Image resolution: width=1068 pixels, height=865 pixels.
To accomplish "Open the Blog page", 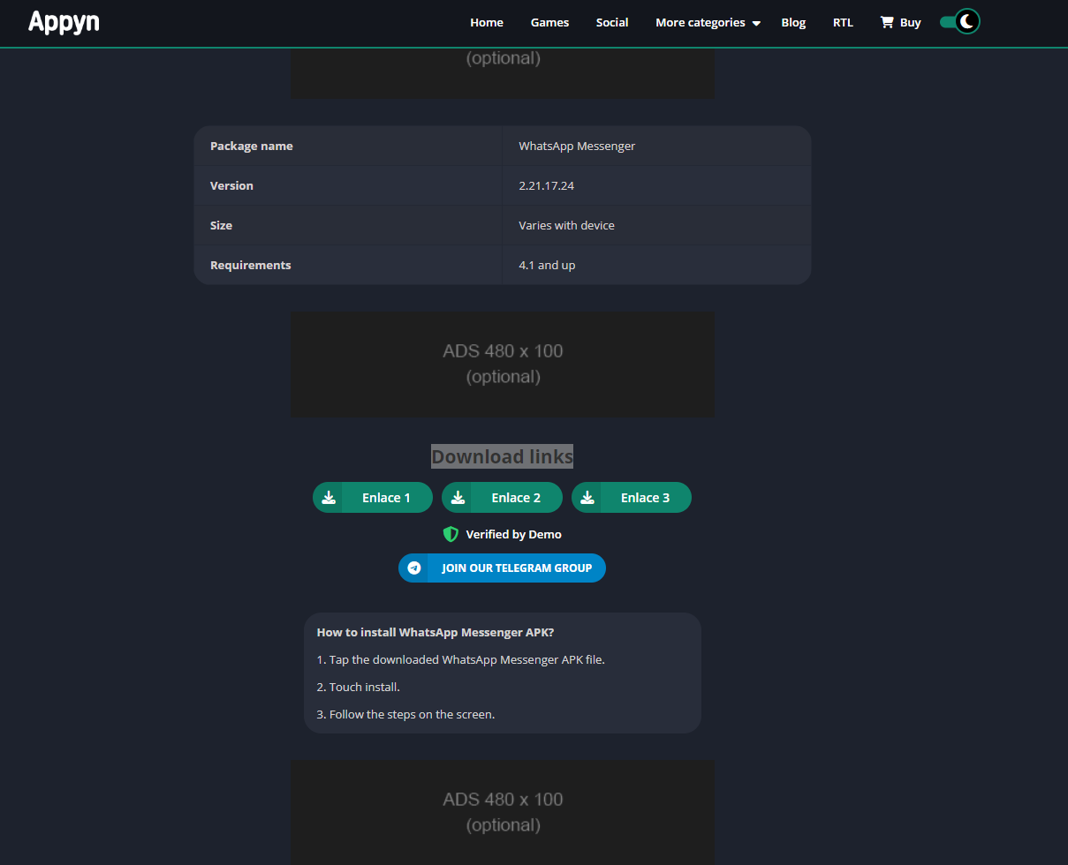I will [793, 23].
